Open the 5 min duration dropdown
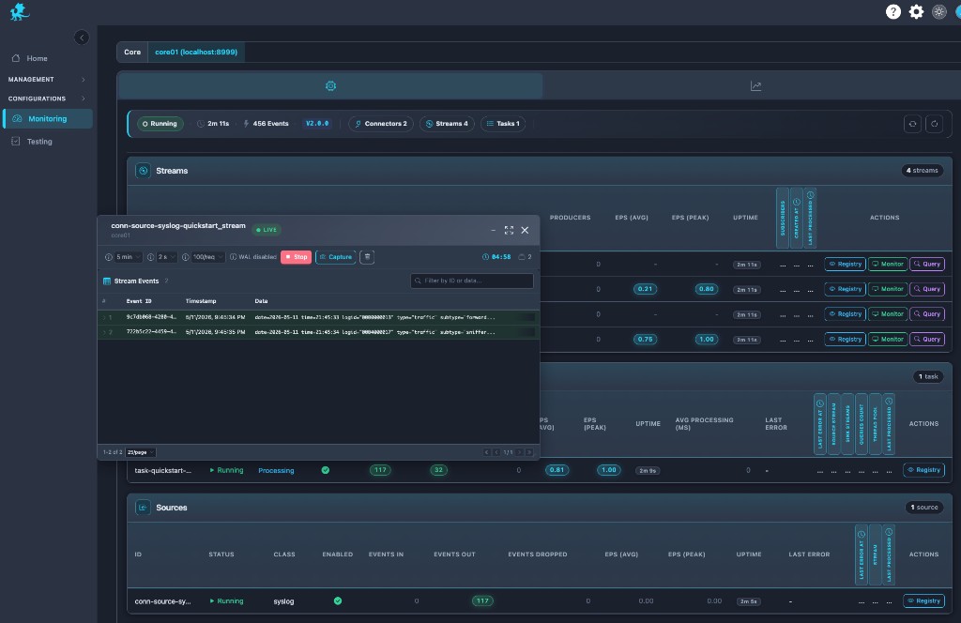 (128, 257)
